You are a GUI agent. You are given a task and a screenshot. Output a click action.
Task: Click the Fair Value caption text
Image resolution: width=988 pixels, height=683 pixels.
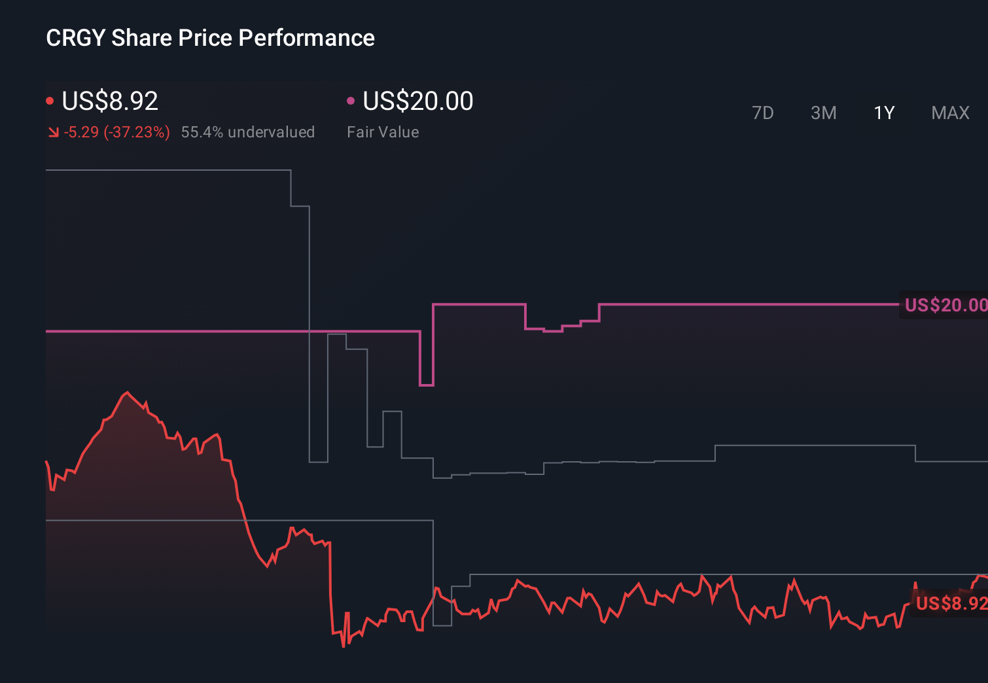pos(383,131)
